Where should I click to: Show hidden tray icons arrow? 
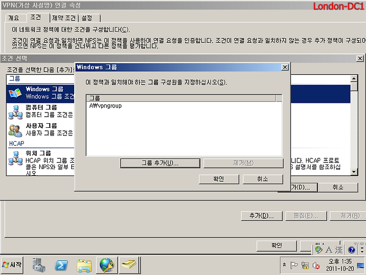(x=284, y=265)
